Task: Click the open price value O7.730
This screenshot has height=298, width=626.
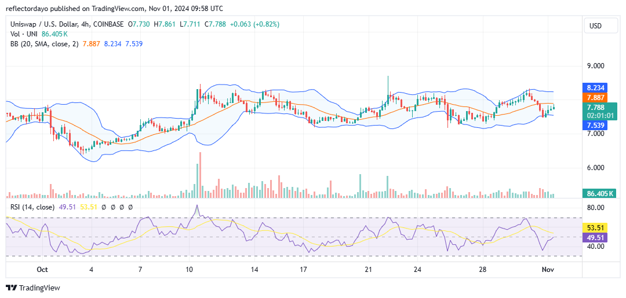Action: [139, 24]
